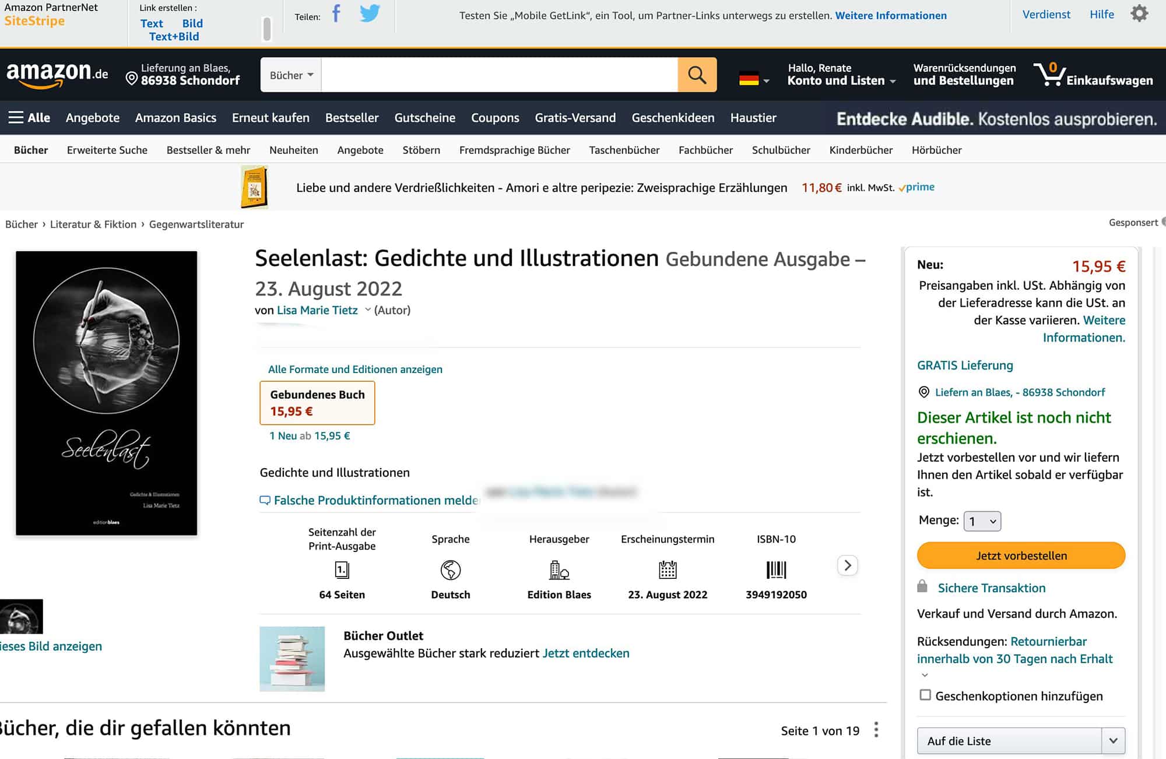1166x759 pixels.
Task: Open author link Lisa Marie Tietz
Action: (317, 310)
